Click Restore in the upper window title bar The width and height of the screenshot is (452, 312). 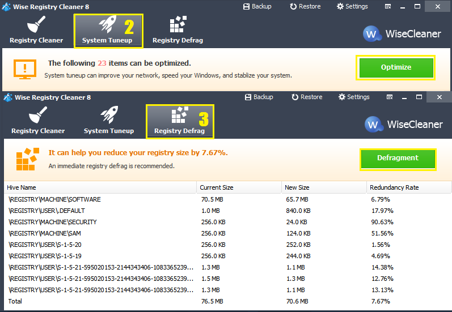(305, 6)
